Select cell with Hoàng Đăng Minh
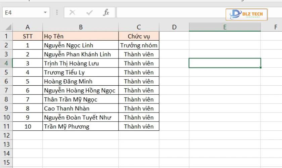 click(x=81, y=81)
